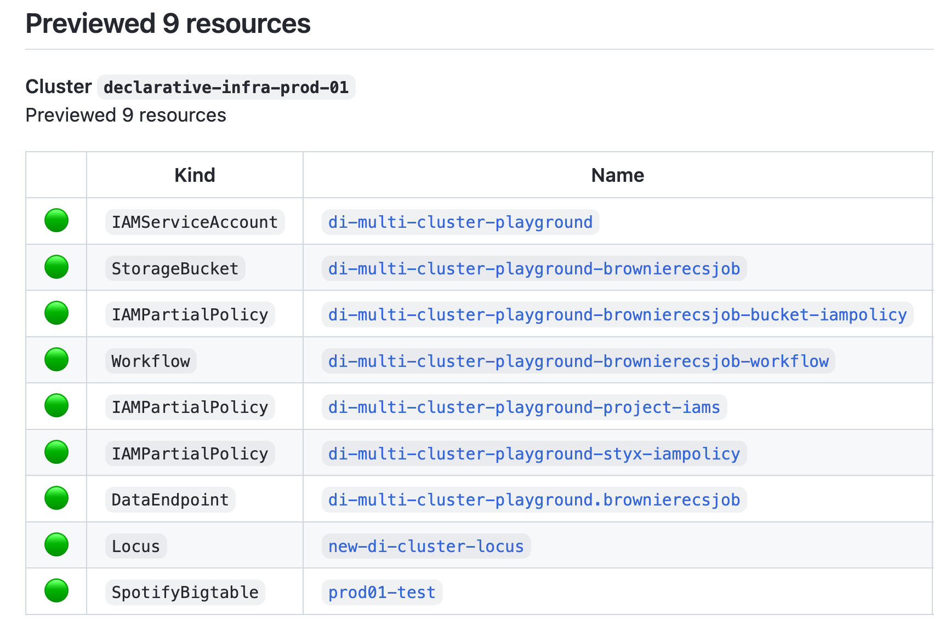Click the green status circle for StorageBucket
934x632 pixels.
click(x=56, y=267)
